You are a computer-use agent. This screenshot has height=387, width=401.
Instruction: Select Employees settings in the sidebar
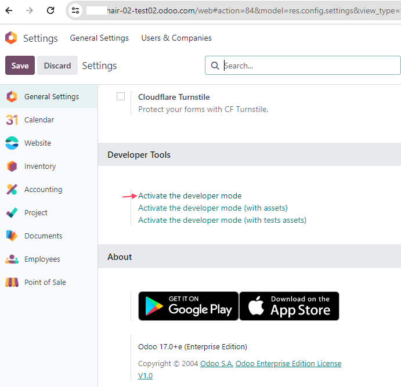coord(49,259)
